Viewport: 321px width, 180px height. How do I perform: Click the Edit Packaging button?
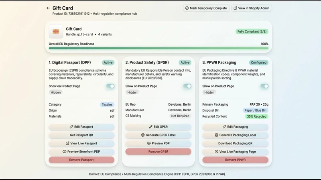235,127
